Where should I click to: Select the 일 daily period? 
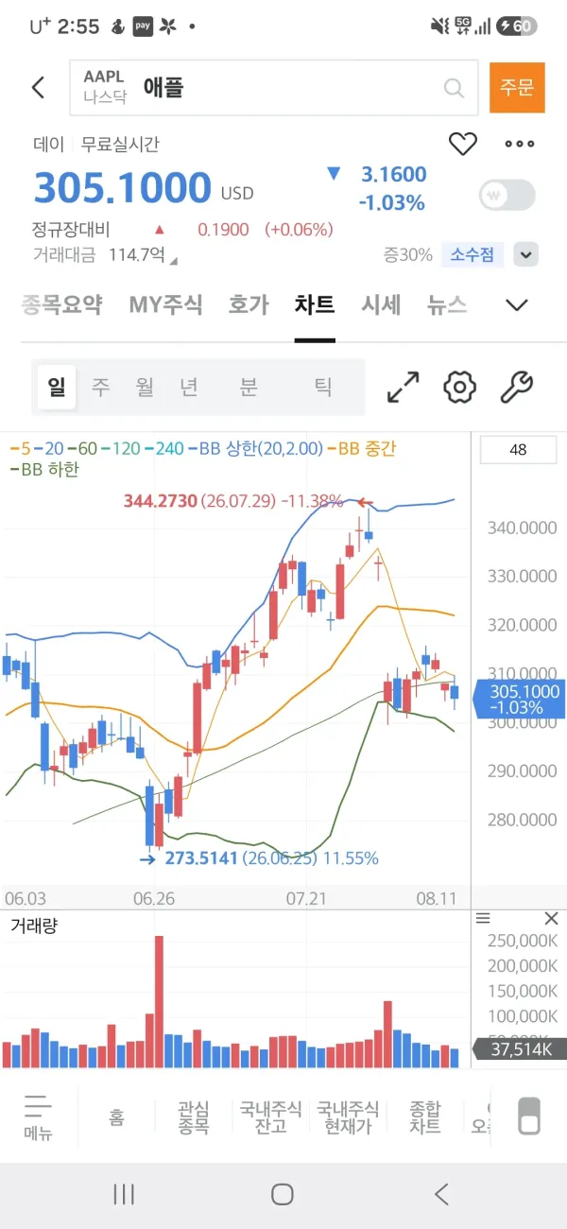tap(57, 387)
